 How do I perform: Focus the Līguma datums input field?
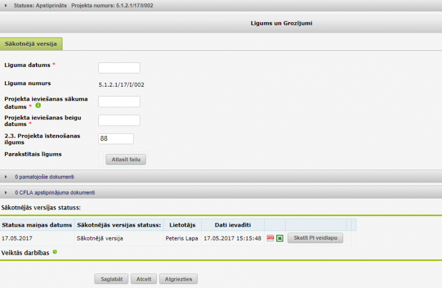pyautogui.click(x=119, y=68)
